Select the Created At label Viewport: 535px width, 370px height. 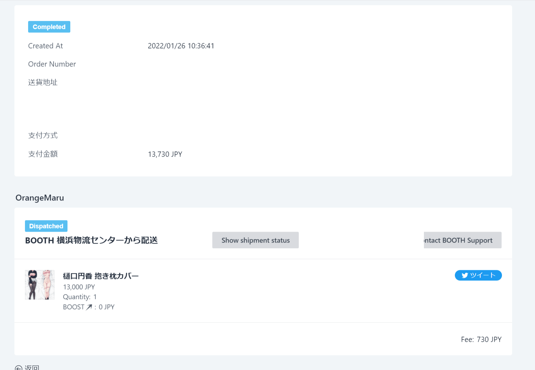coord(45,46)
